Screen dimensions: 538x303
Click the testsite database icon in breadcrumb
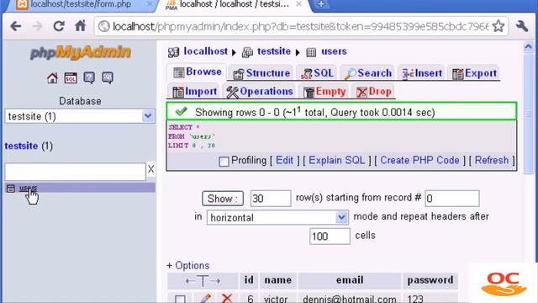pyautogui.click(x=247, y=52)
